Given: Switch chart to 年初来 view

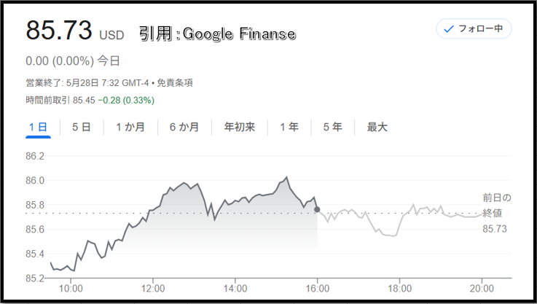Looking at the screenshot, I should point(240,127).
